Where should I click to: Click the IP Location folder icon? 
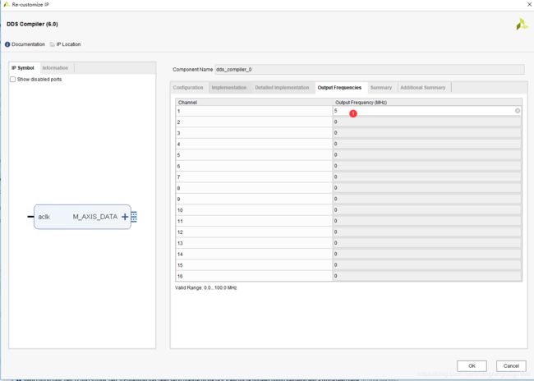click(52, 44)
